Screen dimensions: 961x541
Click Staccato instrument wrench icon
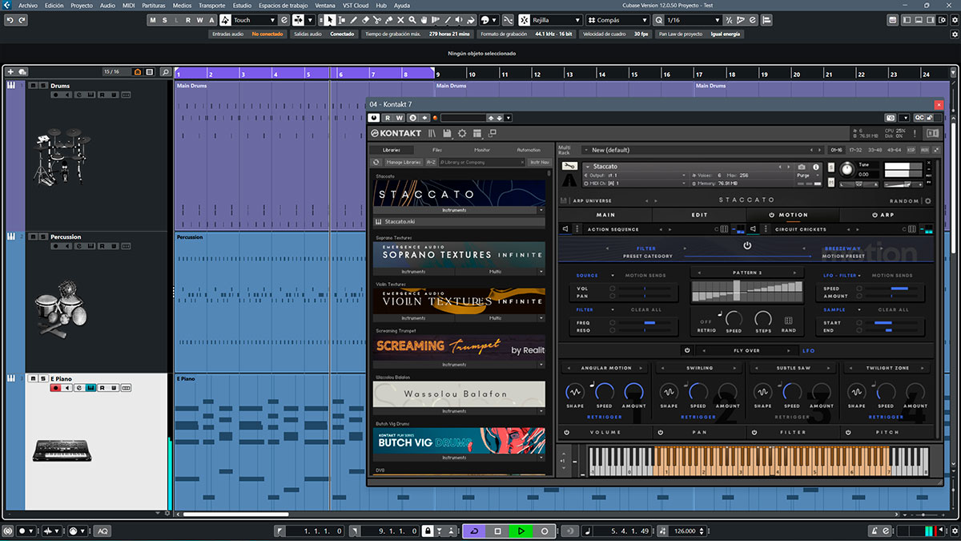[x=569, y=167]
